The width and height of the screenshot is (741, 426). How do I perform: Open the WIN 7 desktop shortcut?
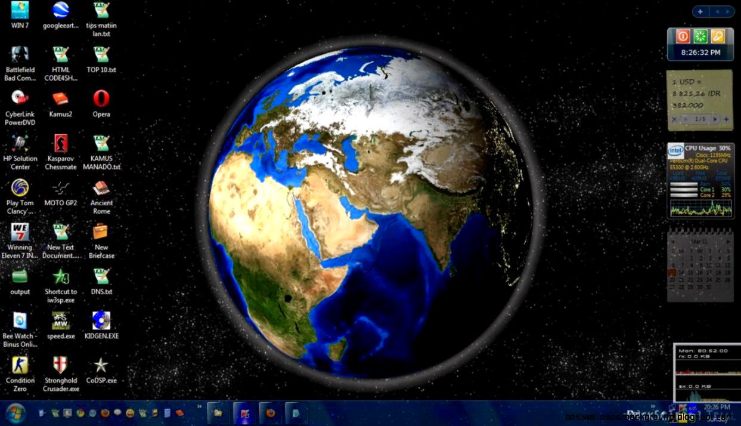[20, 15]
